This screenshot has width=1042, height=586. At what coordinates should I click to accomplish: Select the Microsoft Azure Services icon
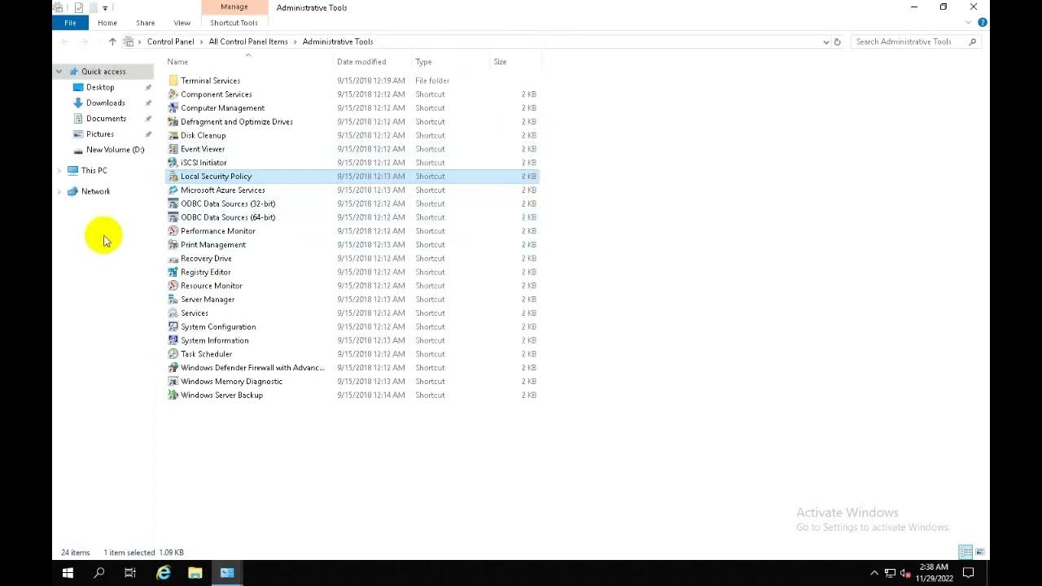pos(173,190)
